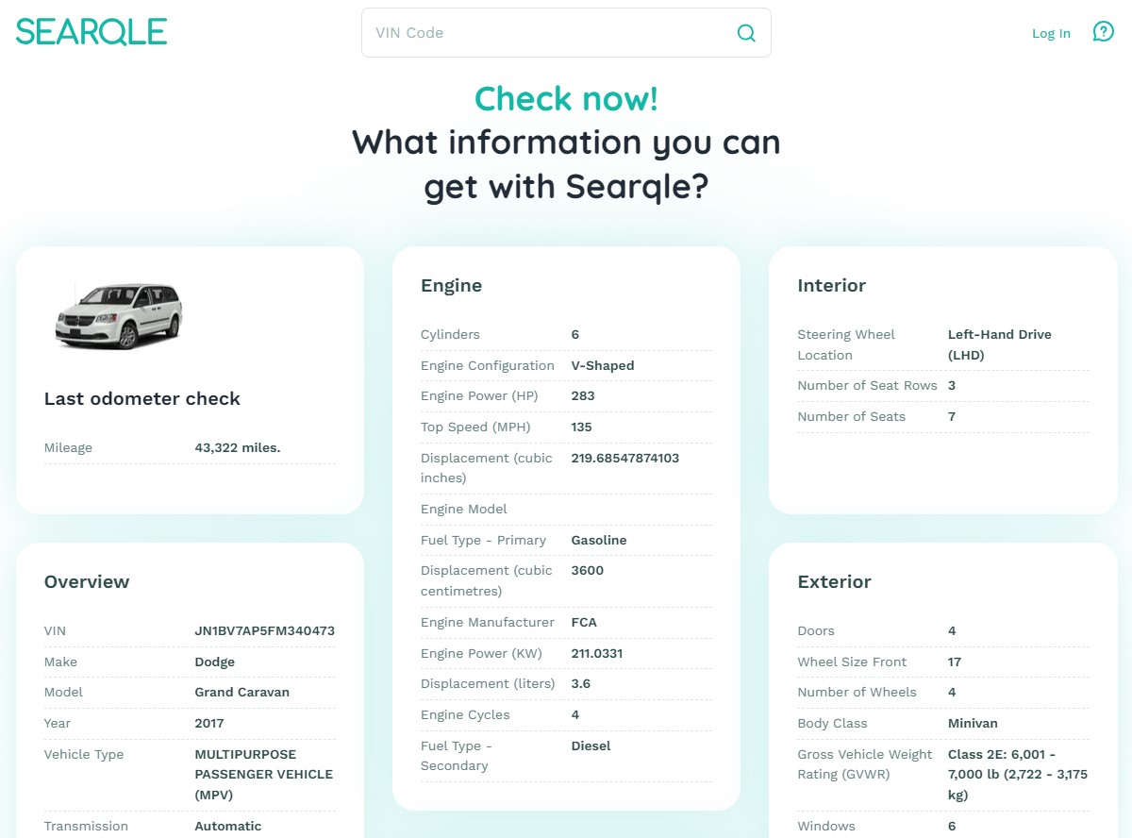Click the Cylinders value 6

[x=575, y=334]
